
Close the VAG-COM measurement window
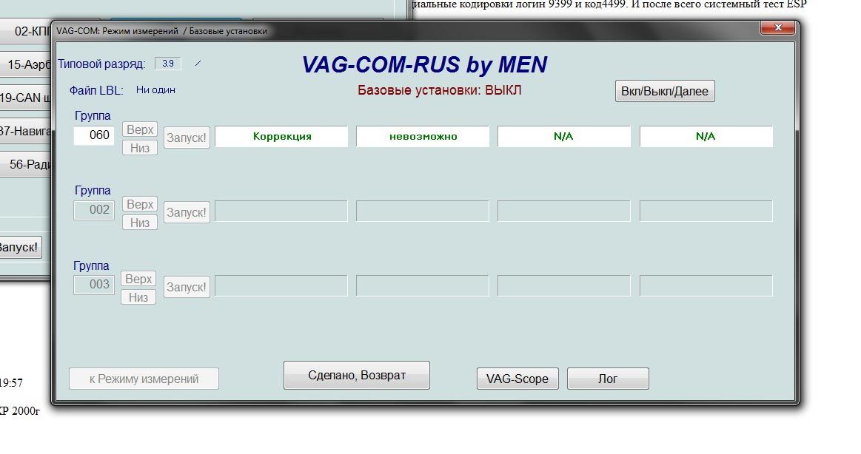coord(777,27)
